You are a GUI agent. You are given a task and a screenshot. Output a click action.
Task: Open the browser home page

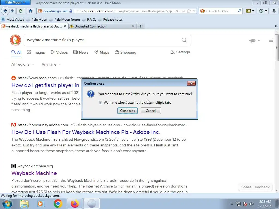pyautogui.click(x=31, y=11)
